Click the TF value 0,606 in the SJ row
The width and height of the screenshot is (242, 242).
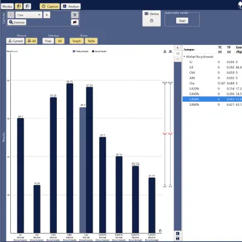(x=231, y=62)
